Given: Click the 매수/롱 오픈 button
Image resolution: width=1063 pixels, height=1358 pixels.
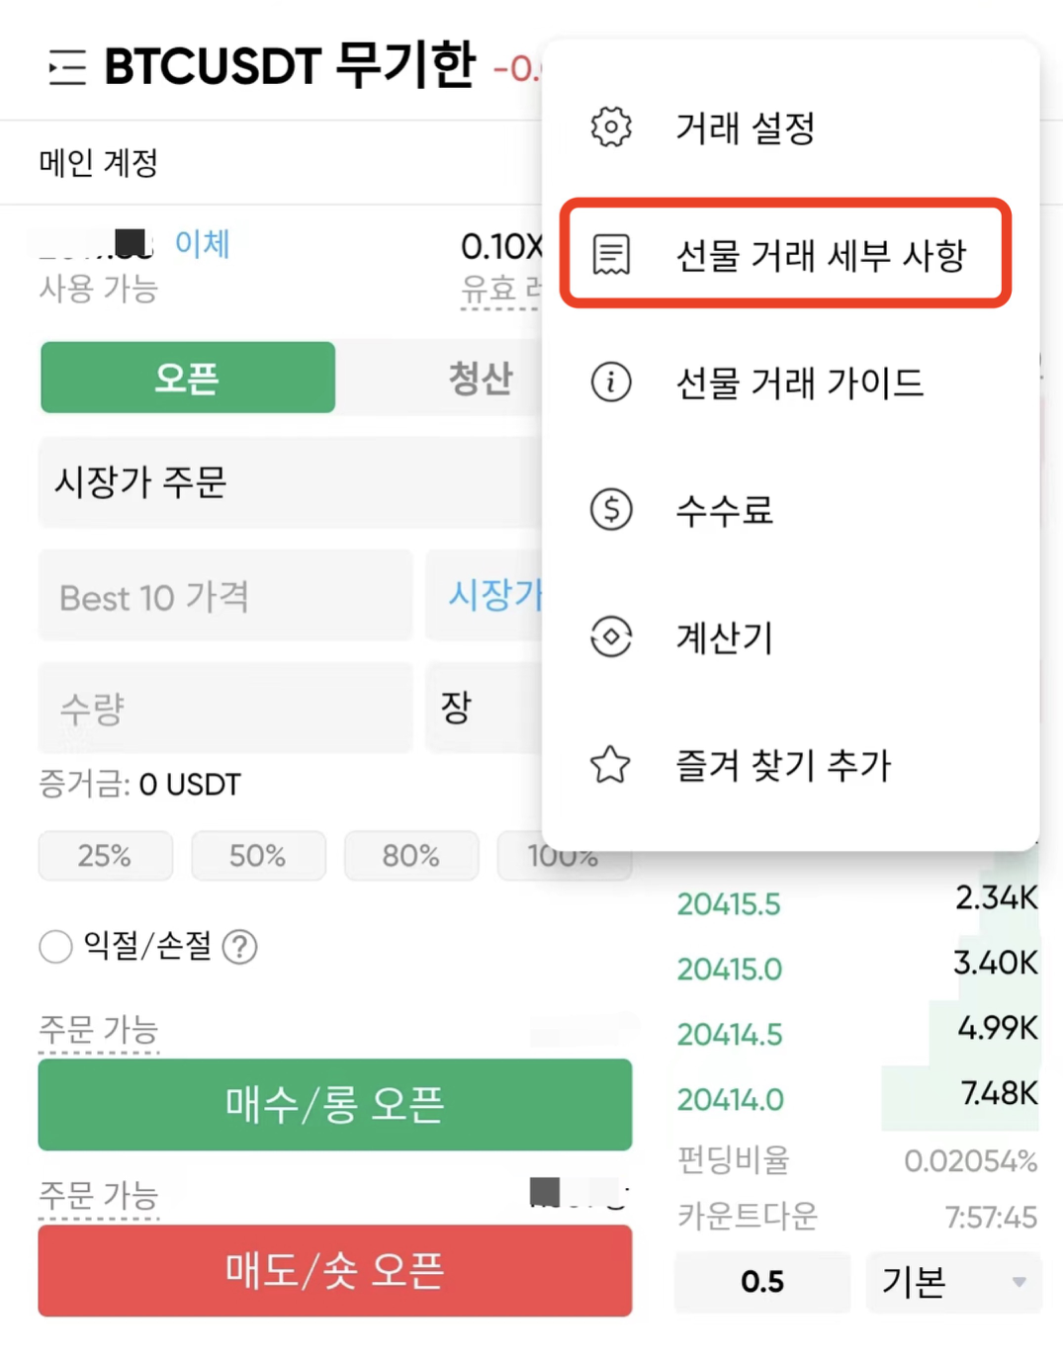Looking at the screenshot, I should [x=335, y=1104].
